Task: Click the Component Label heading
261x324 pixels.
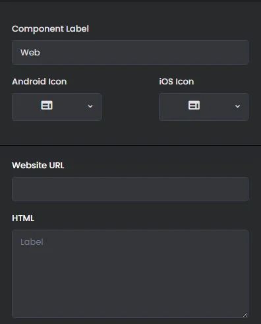Action: click(50, 29)
